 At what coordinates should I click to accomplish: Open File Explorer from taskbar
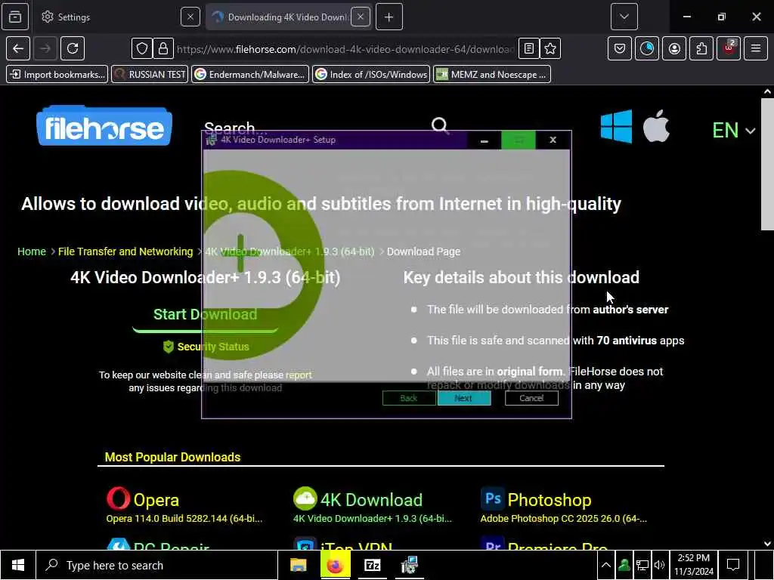pos(298,565)
